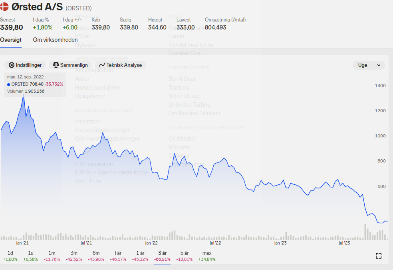Screen dimensions: 393x270
Task: Click the price peak near jan '21
Action: 24,96
